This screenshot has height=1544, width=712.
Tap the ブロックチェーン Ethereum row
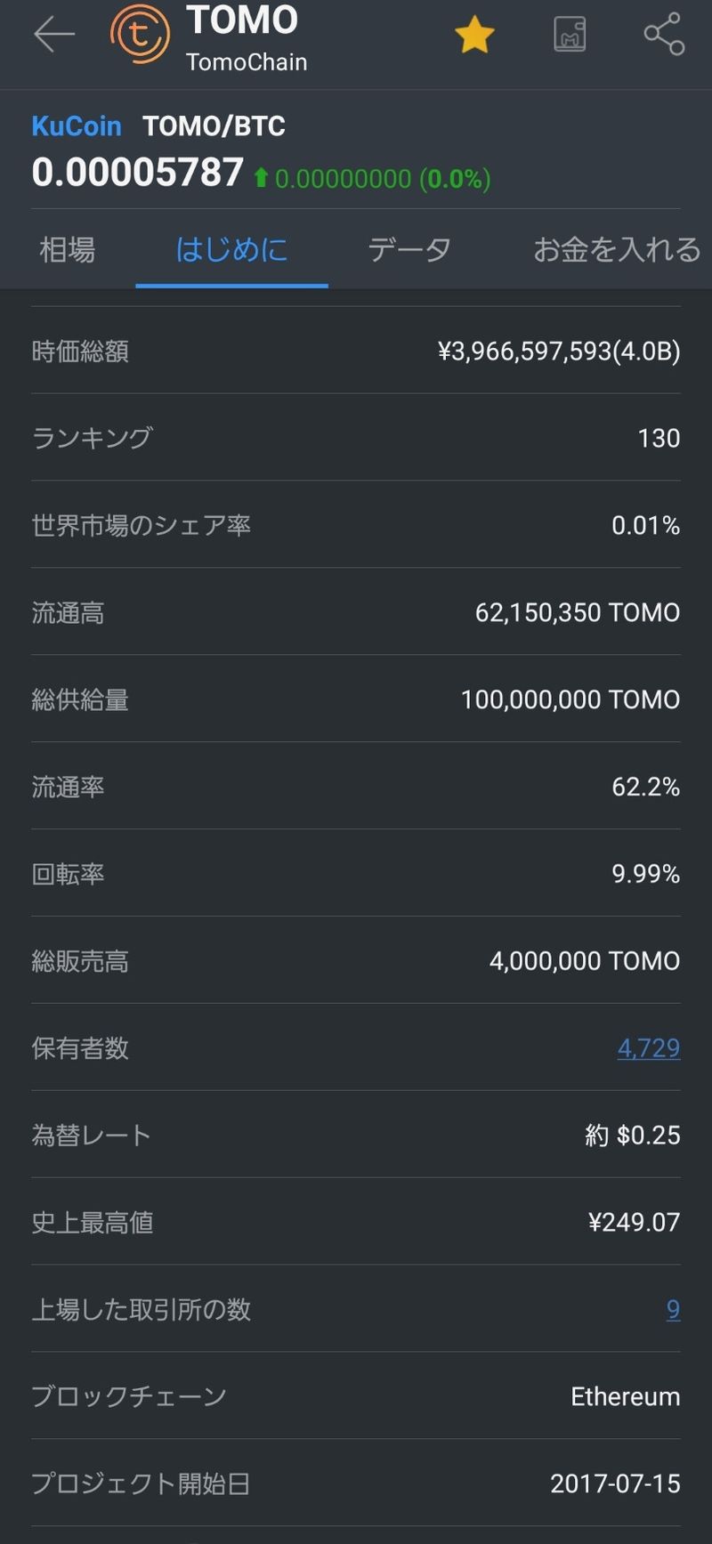[356, 1396]
